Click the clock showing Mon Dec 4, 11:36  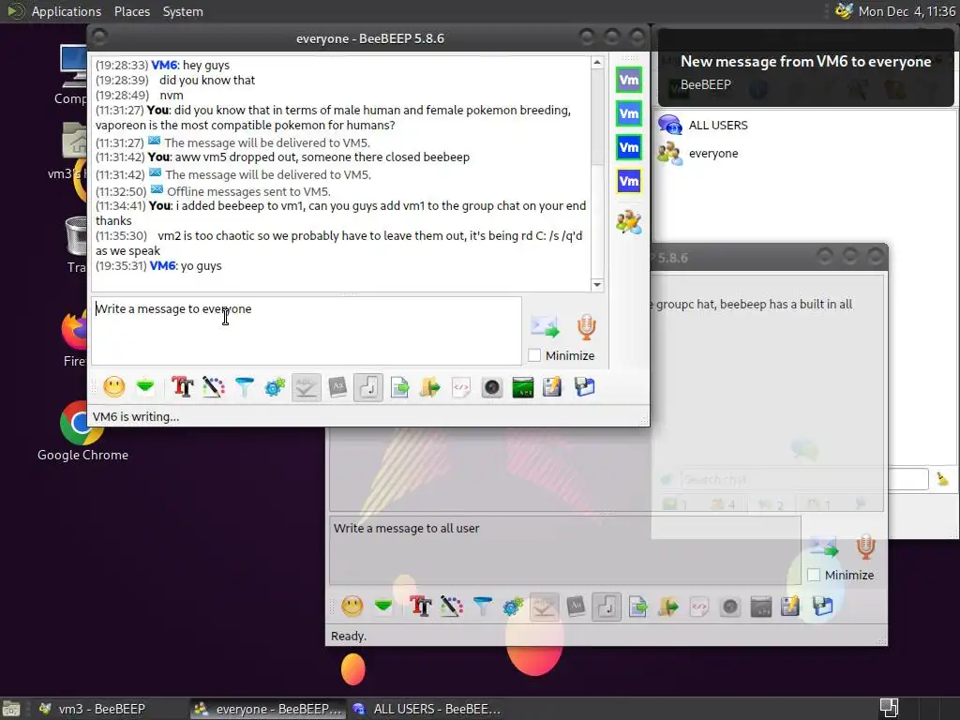[907, 11]
